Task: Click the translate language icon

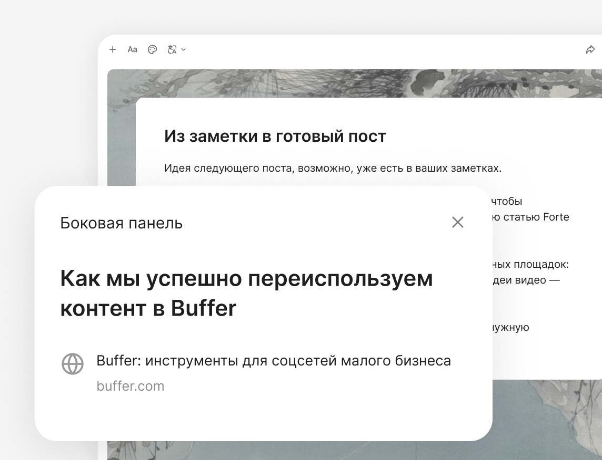Action: [172, 49]
